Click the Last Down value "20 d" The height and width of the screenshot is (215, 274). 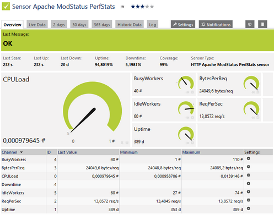[x=65, y=64]
